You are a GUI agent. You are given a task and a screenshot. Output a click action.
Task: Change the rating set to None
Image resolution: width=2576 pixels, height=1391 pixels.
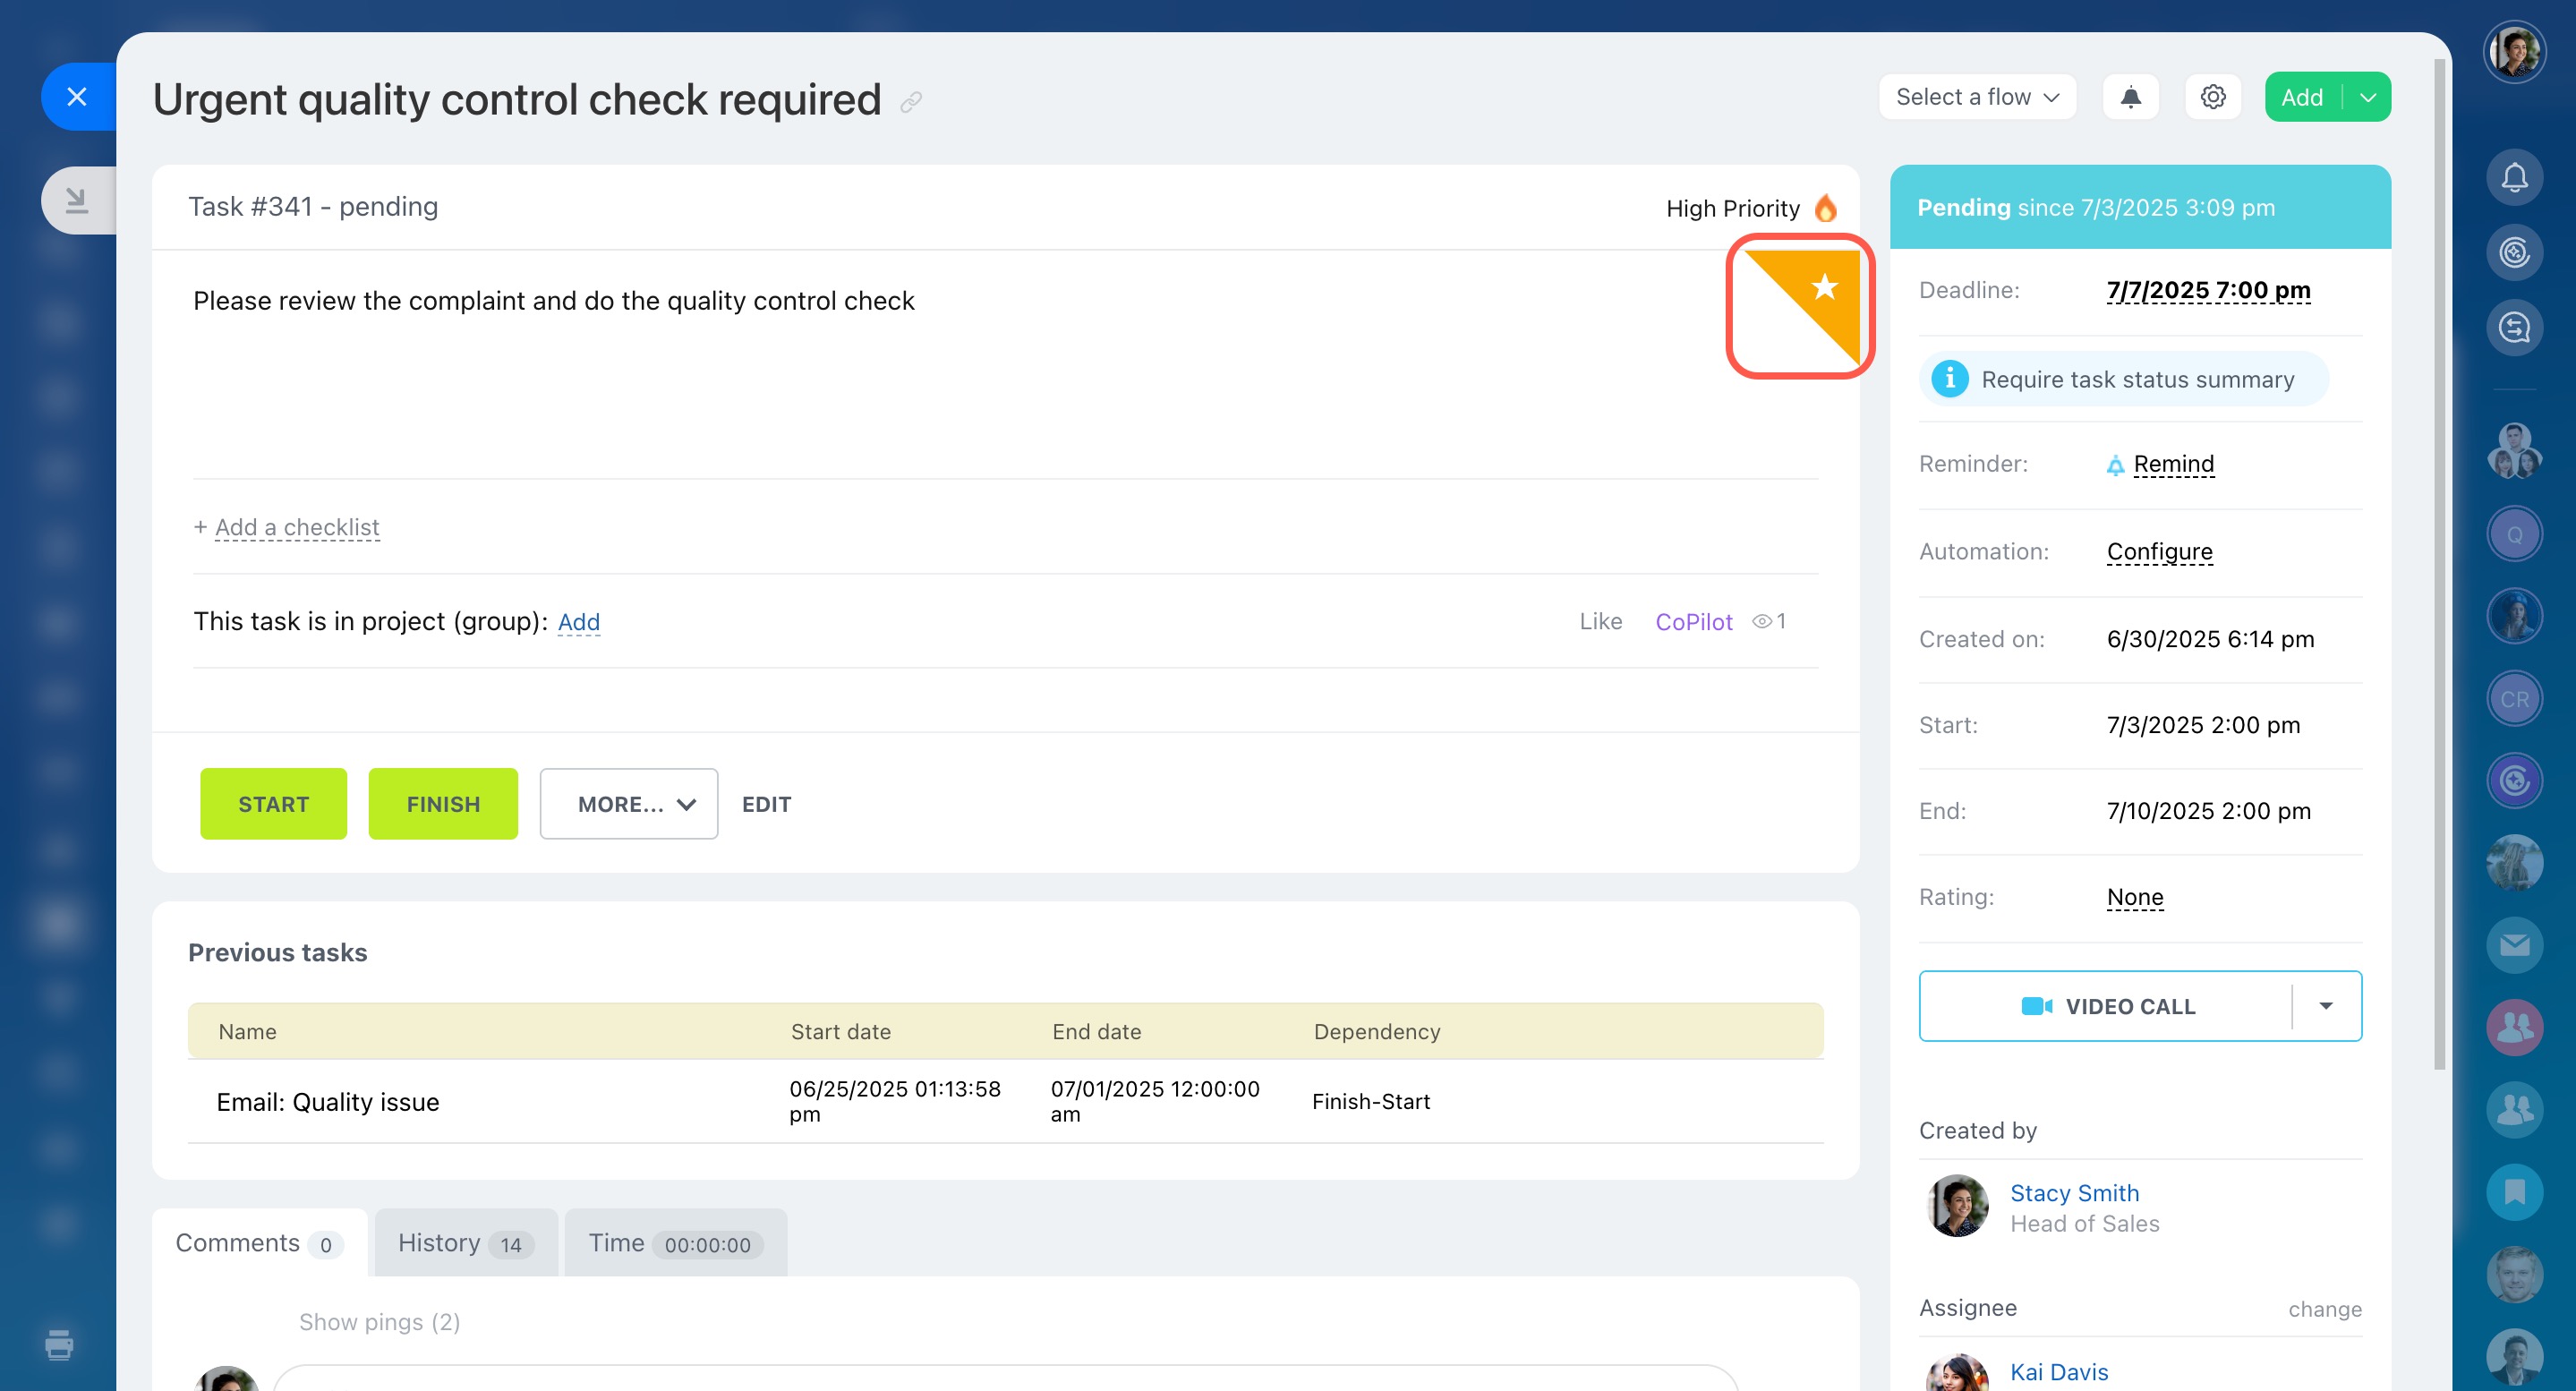(x=2134, y=897)
